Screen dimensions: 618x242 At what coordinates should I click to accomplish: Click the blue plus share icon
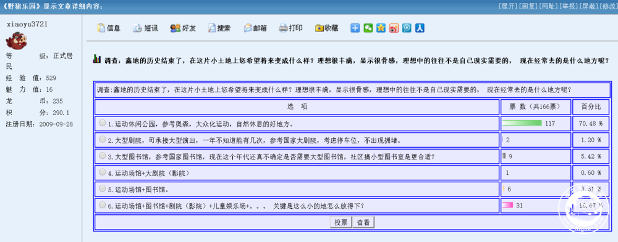coord(355,28)
